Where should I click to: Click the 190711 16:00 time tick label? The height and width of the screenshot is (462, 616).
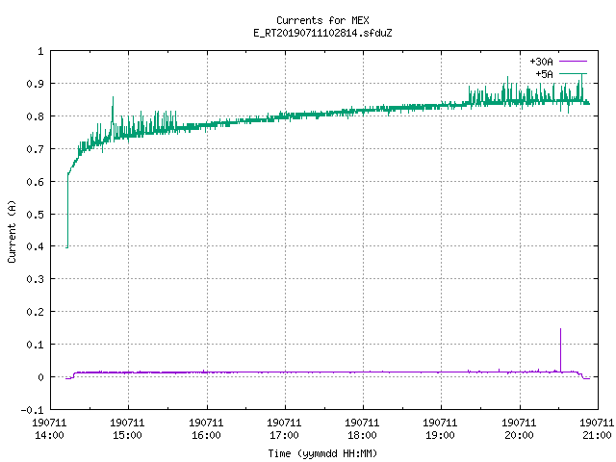[206, 429]
